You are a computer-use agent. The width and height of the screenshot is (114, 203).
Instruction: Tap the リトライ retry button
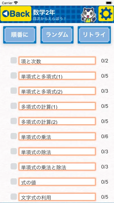(94, 35)
